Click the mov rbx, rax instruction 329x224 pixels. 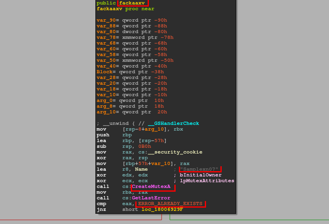pyautogui.click(x=122, y=192)
